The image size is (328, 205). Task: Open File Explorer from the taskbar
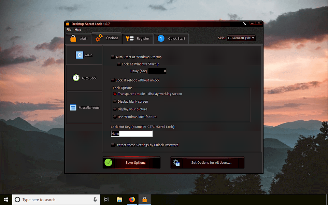coord(119,200)
